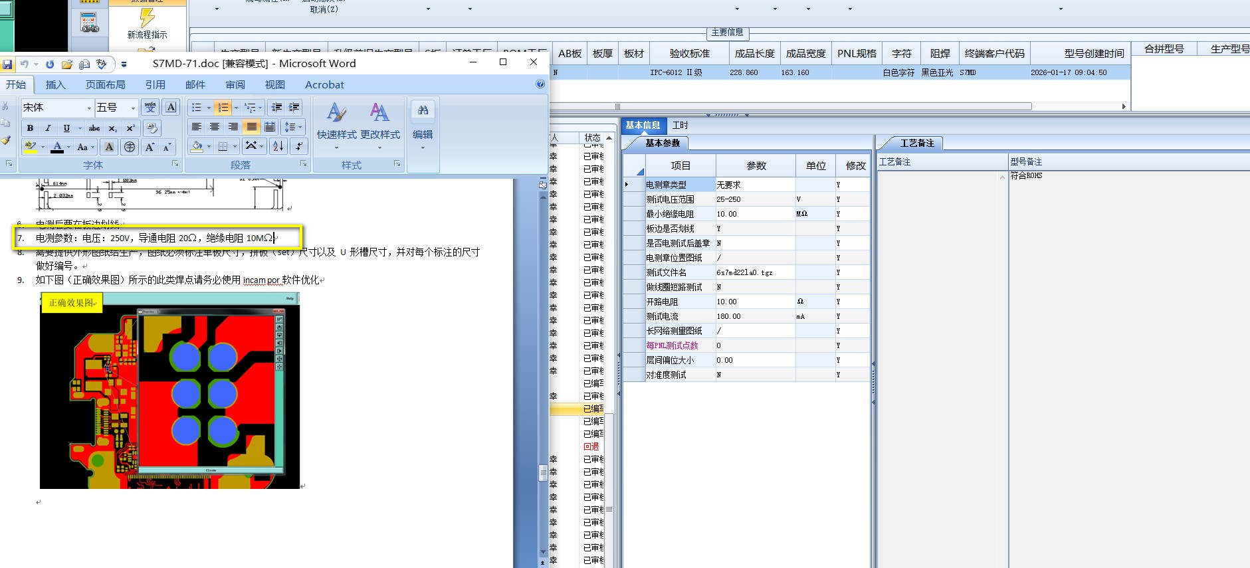Image resolution: width=1250 pixels, height=568 pixels.
Task: Apply the font color swatch
Action: tap(57, 147)
